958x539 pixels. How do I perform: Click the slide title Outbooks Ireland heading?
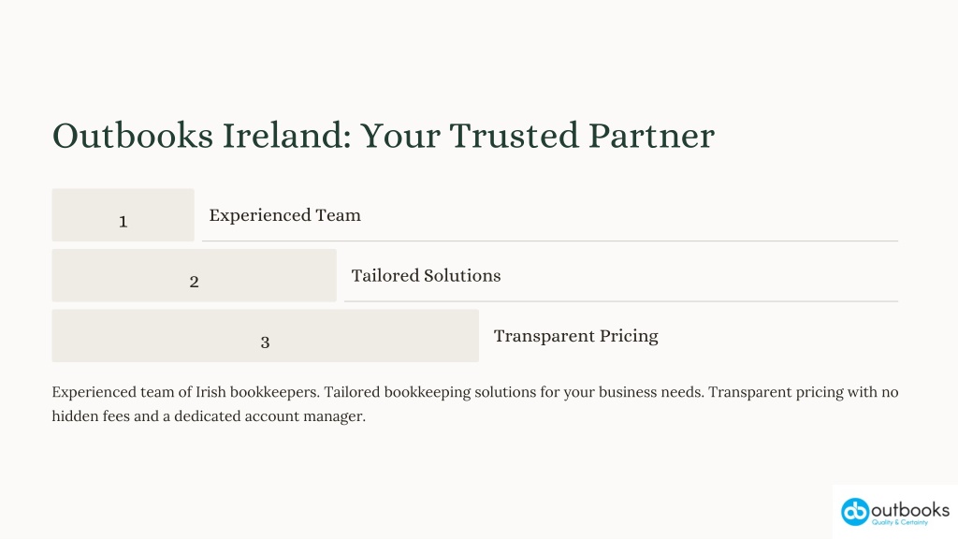tap(383, 135)
